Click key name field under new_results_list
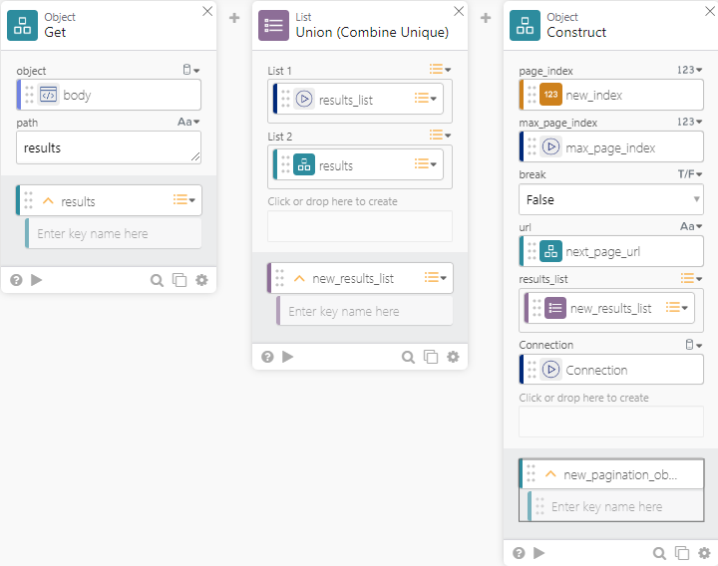 click(x=364, y=312)
